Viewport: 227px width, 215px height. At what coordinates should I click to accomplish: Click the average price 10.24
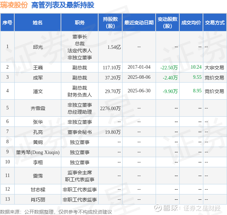coord(196,67)
